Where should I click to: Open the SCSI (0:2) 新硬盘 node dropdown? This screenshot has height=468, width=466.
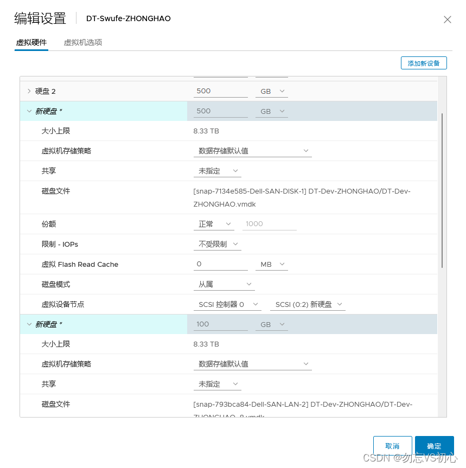click(308, 304)
